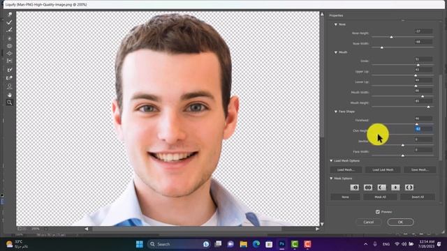The width and height of the screenshot is (447, 251).
Task: Click the canvas scroll-up arrow
Action: [x=322, y=14]
